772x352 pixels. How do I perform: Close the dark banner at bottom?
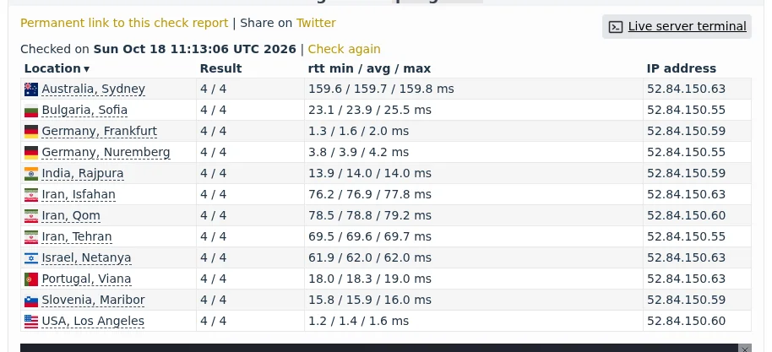(x=745, y=348)
